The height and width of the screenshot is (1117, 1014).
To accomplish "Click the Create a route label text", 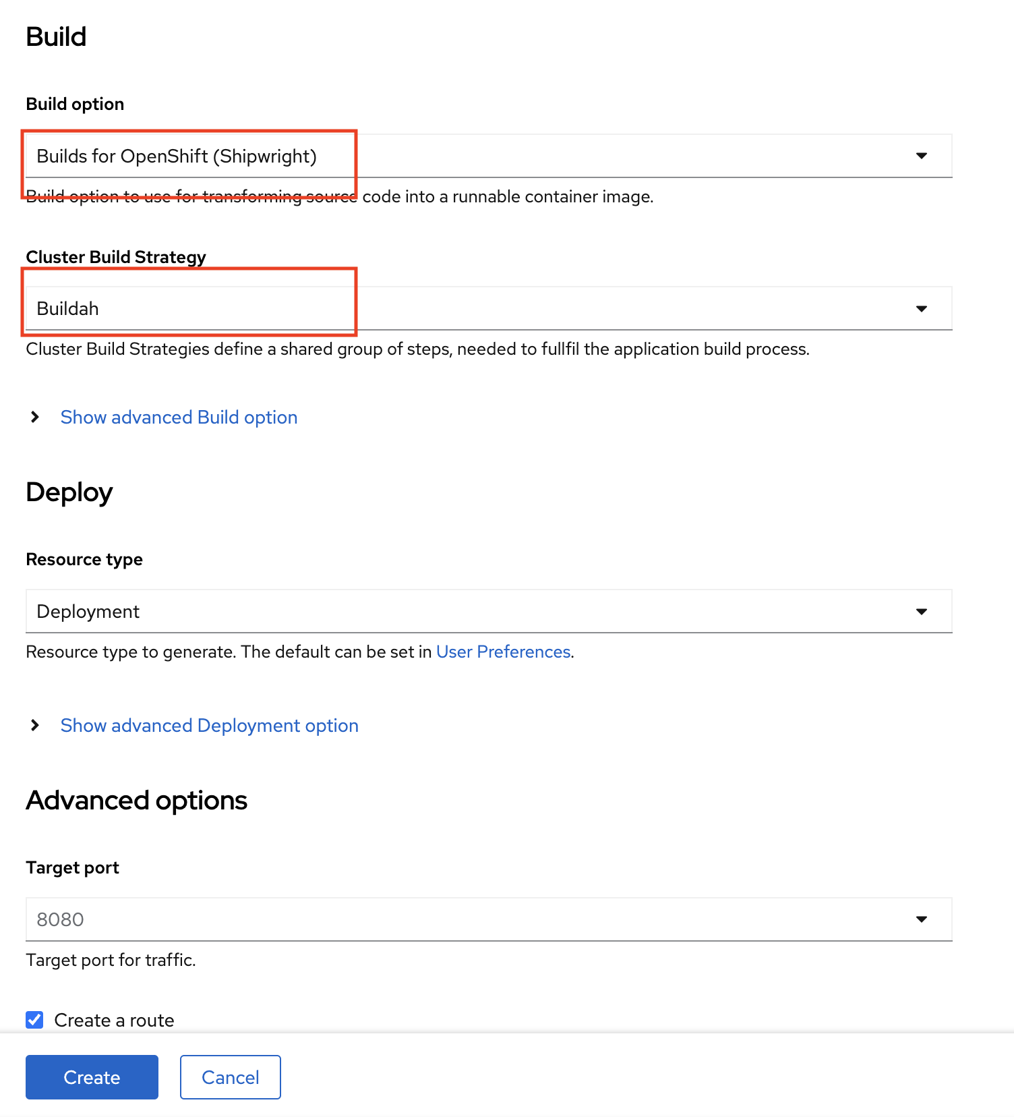I will [114, 1021].
